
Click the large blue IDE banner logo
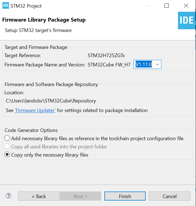coord(187,20)
